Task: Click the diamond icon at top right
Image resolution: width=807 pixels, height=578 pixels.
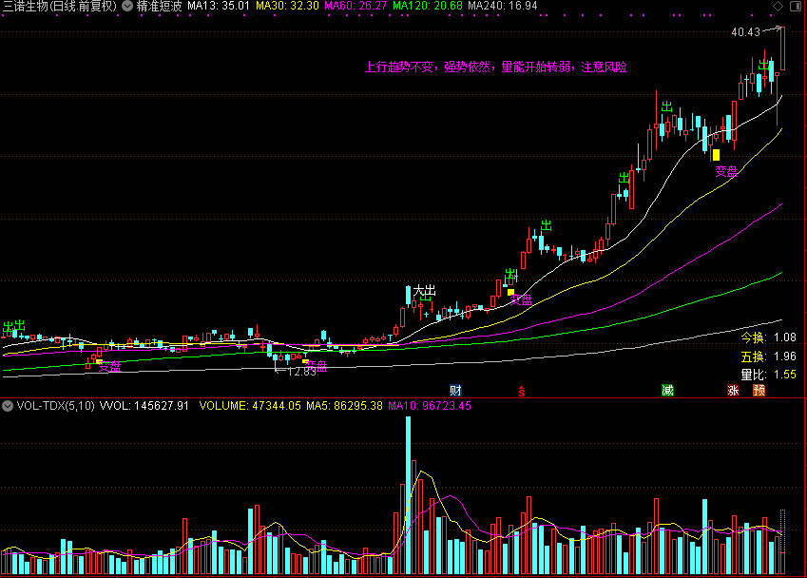Action: pos(778,6)
